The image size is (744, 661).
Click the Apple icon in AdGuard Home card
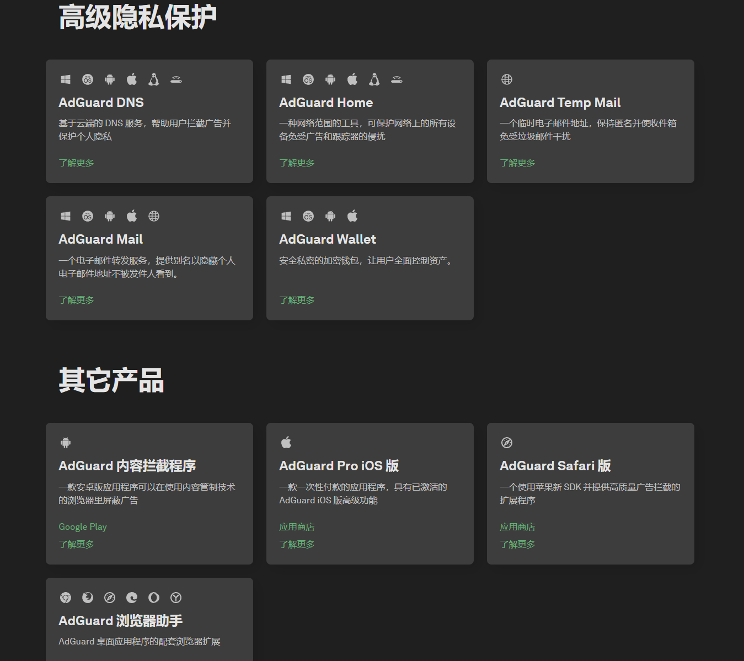click(x=352, y=79)
